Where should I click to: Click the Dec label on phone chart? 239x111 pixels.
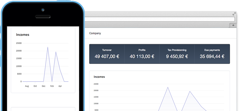click(44, 86)
